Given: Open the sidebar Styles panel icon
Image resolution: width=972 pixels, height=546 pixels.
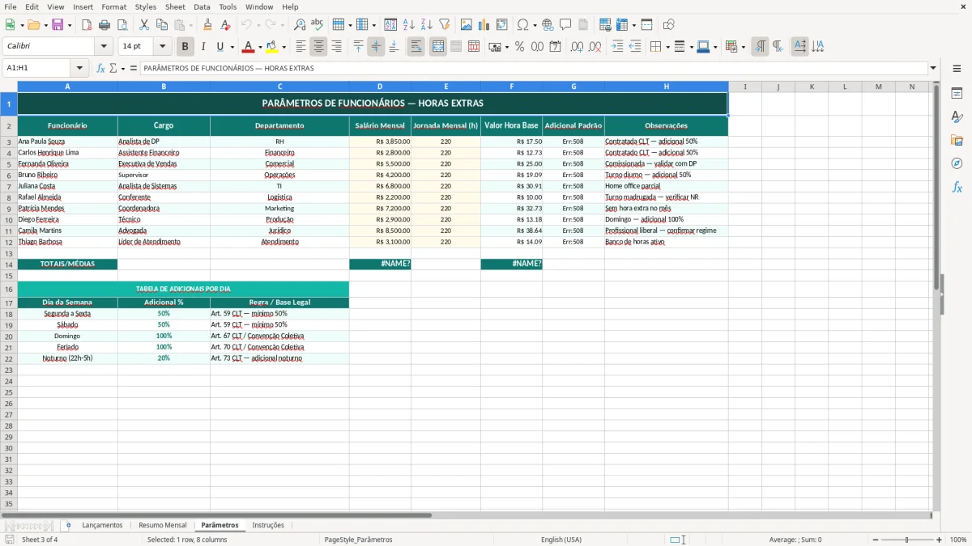Looking at the screenshot, I should click(957, 117).
